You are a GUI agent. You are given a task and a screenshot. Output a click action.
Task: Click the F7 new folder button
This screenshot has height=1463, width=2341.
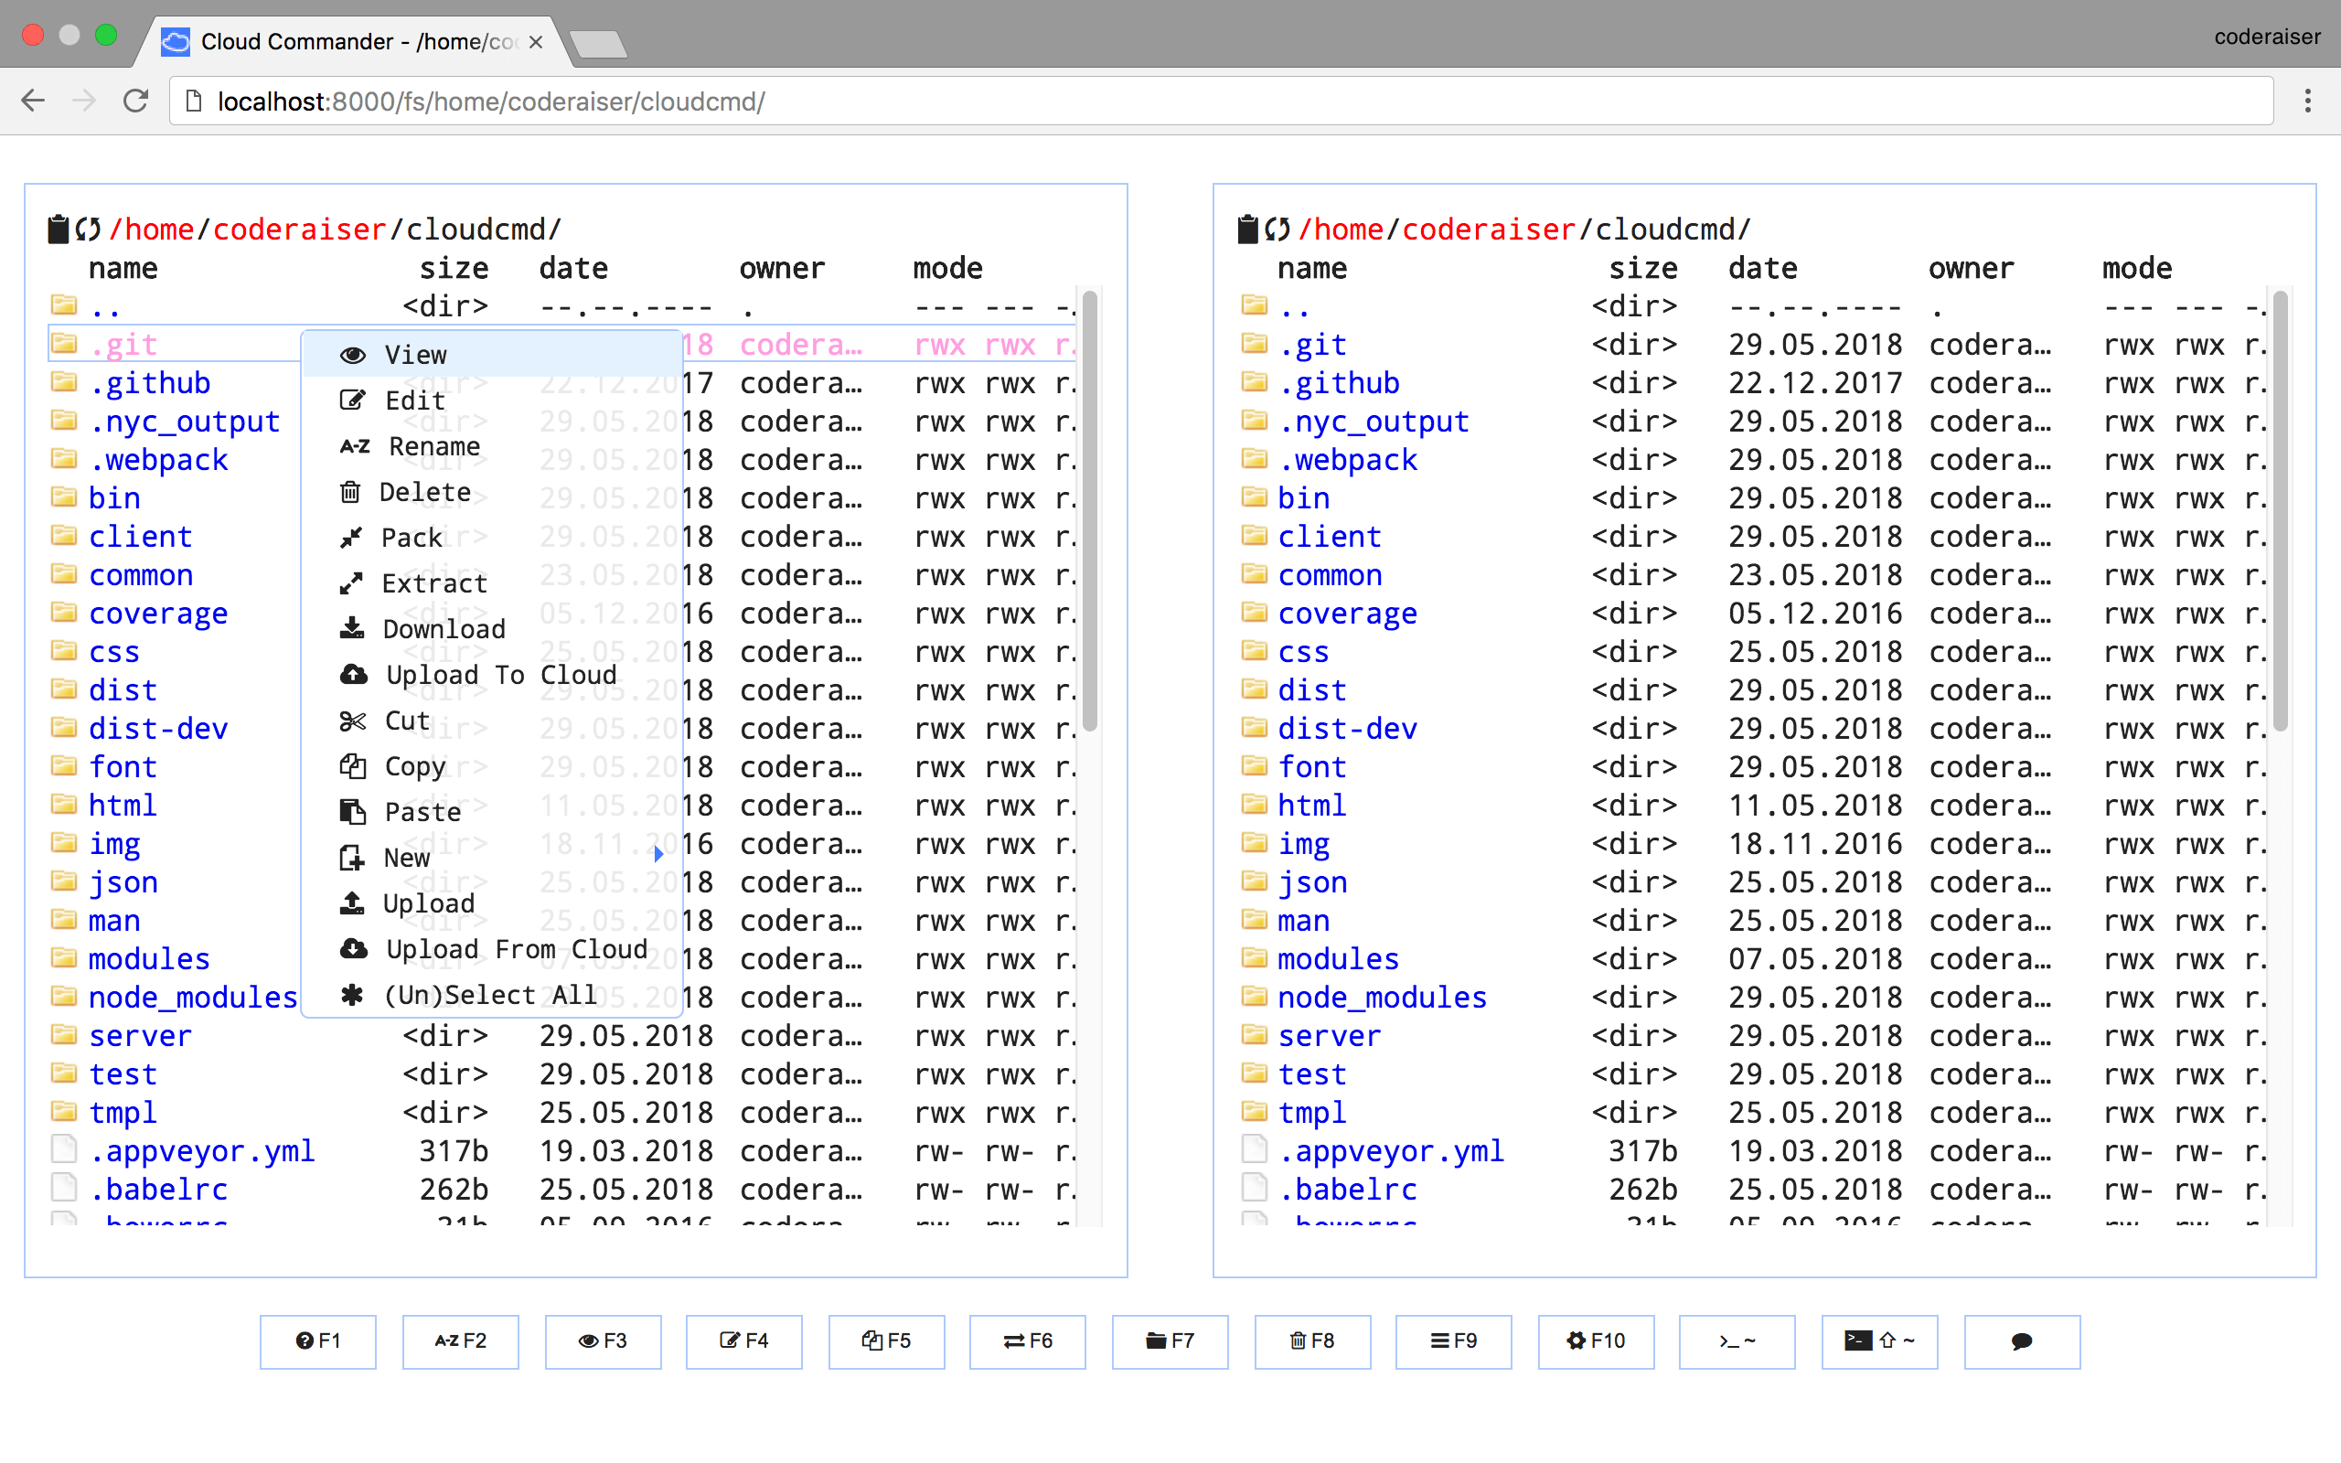point(1170,1340)
